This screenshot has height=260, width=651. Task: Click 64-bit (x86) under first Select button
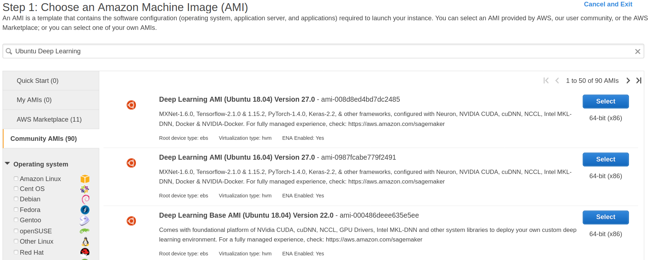point(605,118)
